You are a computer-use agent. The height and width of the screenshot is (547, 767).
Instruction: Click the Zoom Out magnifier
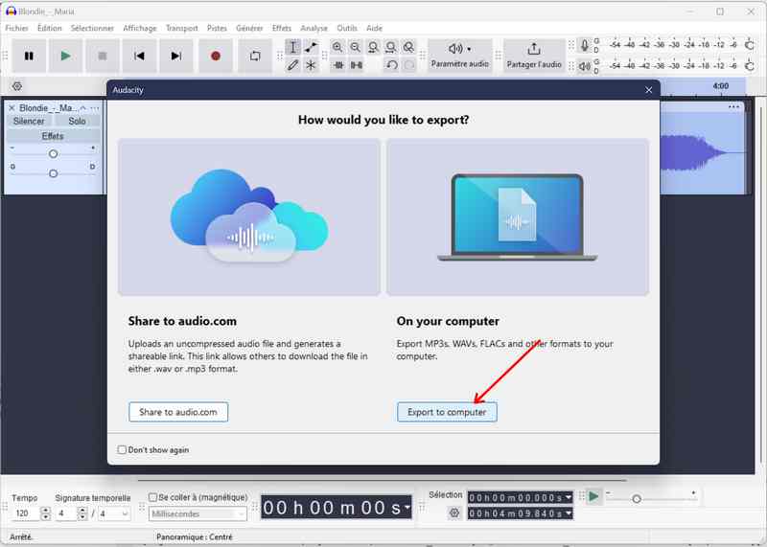[x=356, y=47]
